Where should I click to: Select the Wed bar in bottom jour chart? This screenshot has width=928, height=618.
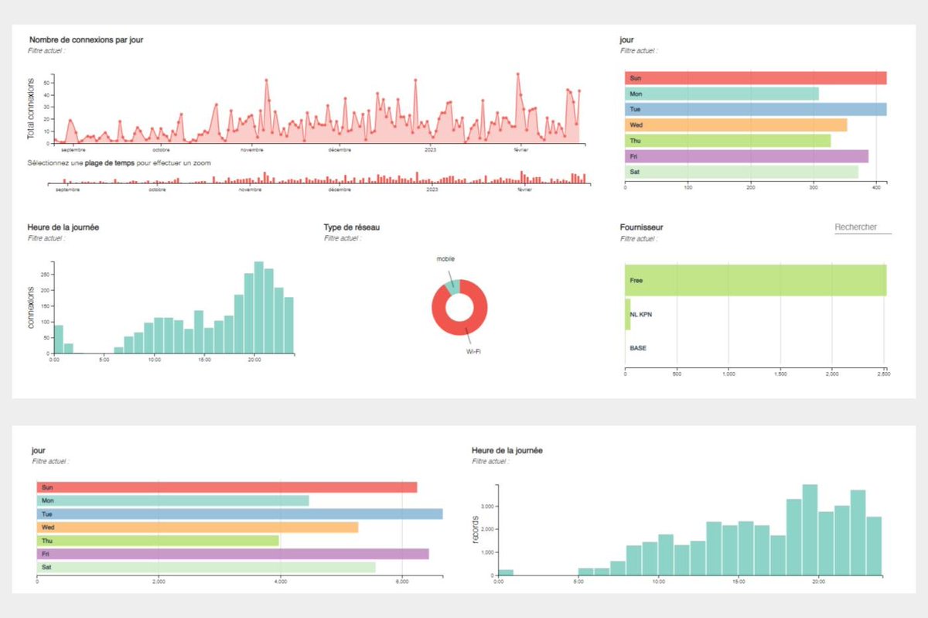coord(197,528)
